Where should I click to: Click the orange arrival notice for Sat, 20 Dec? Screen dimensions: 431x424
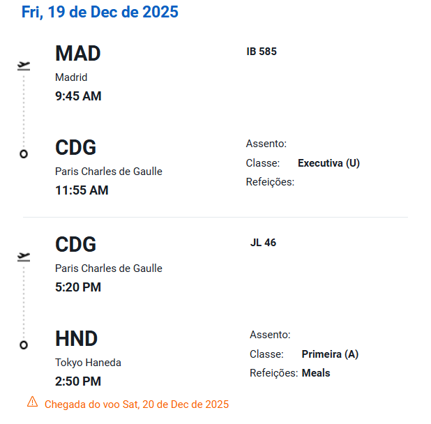(137, 404)
